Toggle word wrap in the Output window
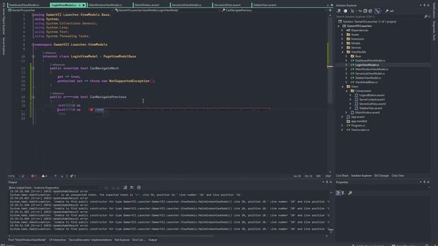Screen dimensions: 438x246 (x=132, y=188)
